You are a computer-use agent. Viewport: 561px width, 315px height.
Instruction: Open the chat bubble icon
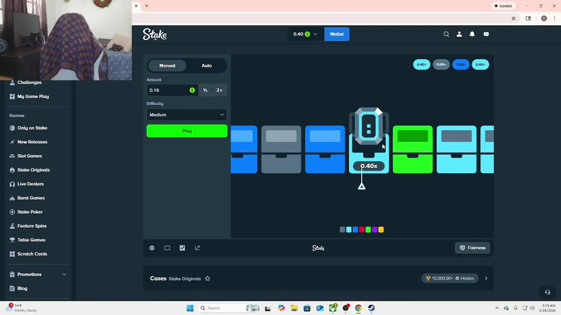tap(486, 34)
